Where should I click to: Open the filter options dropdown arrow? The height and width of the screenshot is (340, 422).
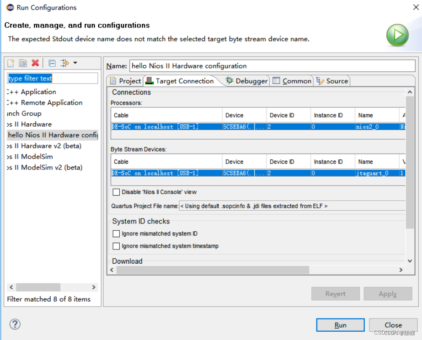(x=75, y=63)
